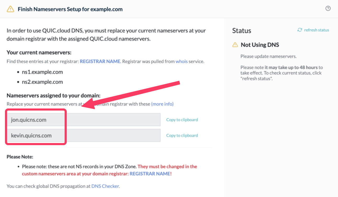Open the (more info) link
This screenshot has height=197, width=338.
(x=162, y=104)
